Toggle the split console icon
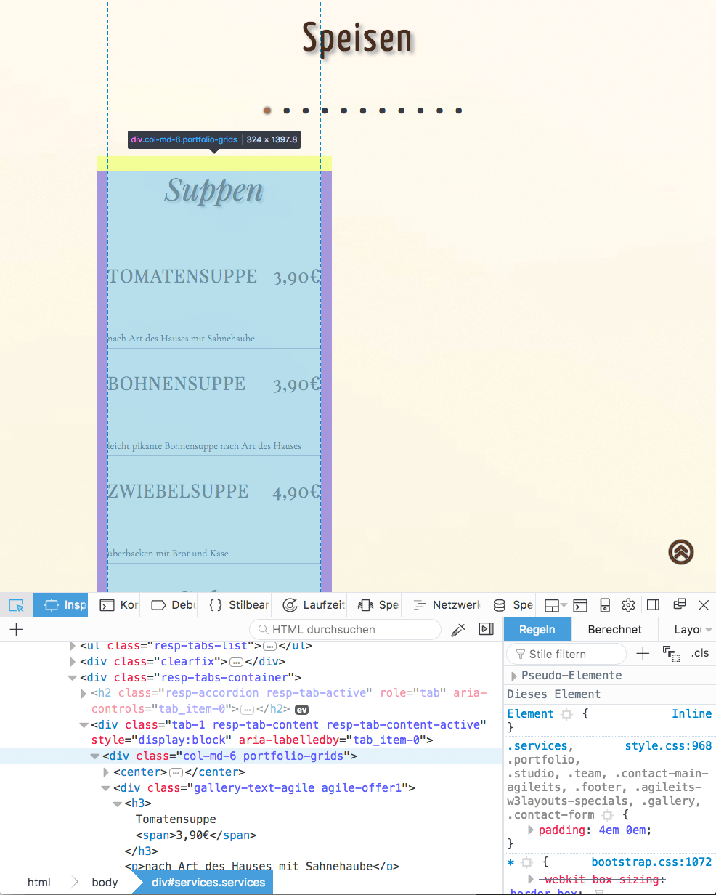This screenshot has width=716, height=895. pyautogui.click(x=579, y=605)
